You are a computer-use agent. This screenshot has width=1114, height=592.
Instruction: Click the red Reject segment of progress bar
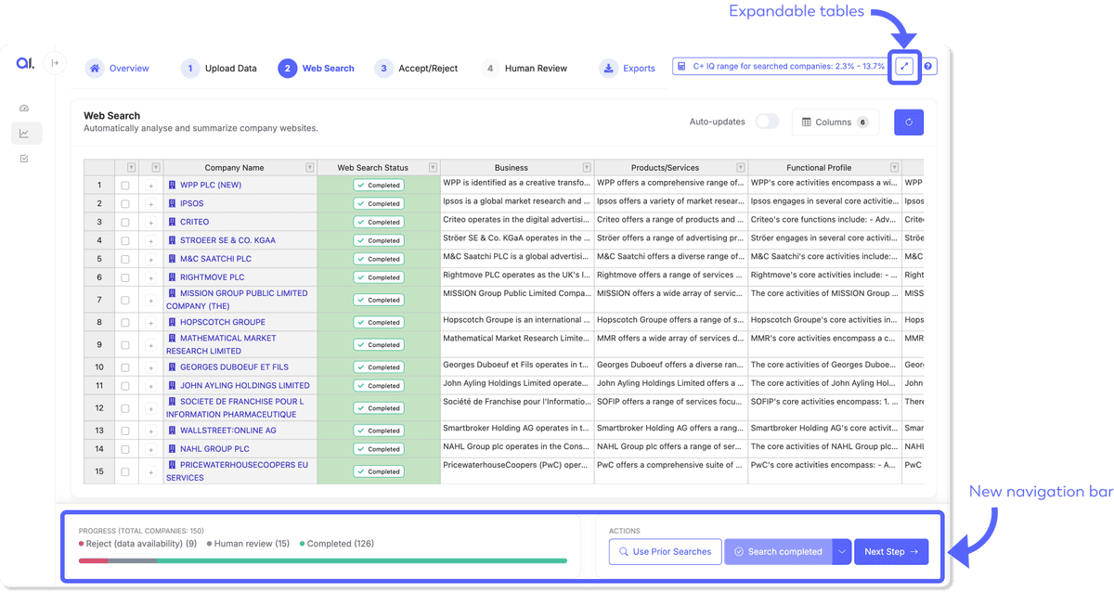93,560
